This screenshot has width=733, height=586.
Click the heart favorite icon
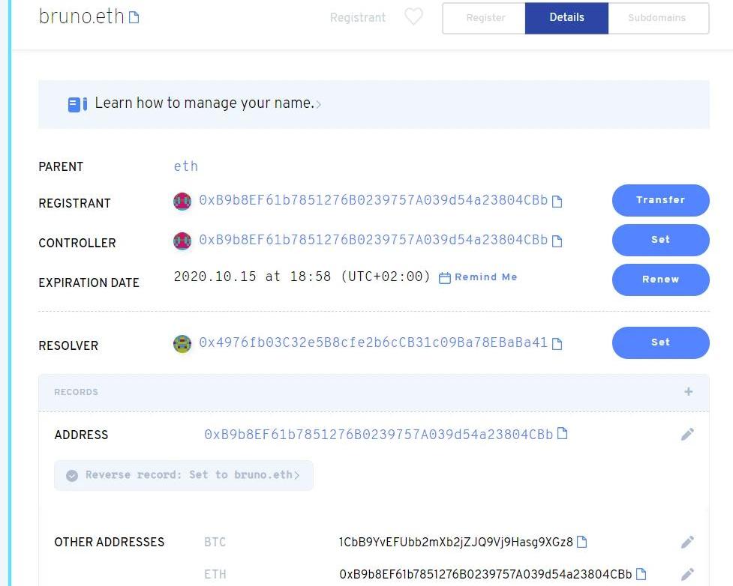pos(413,17)
